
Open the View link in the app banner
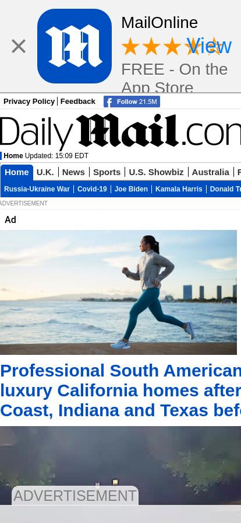[209, 46]
